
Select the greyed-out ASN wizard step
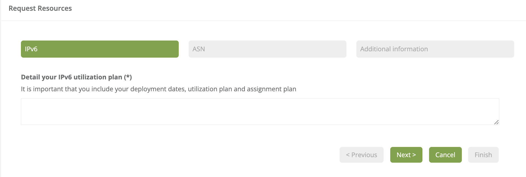coord(267,49)
